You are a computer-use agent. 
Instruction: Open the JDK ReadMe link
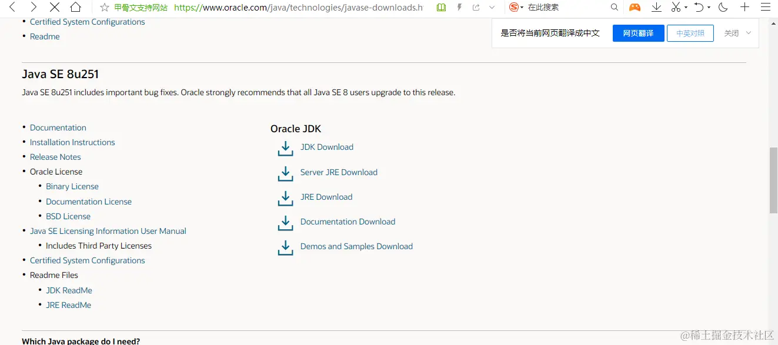[69, 290]
